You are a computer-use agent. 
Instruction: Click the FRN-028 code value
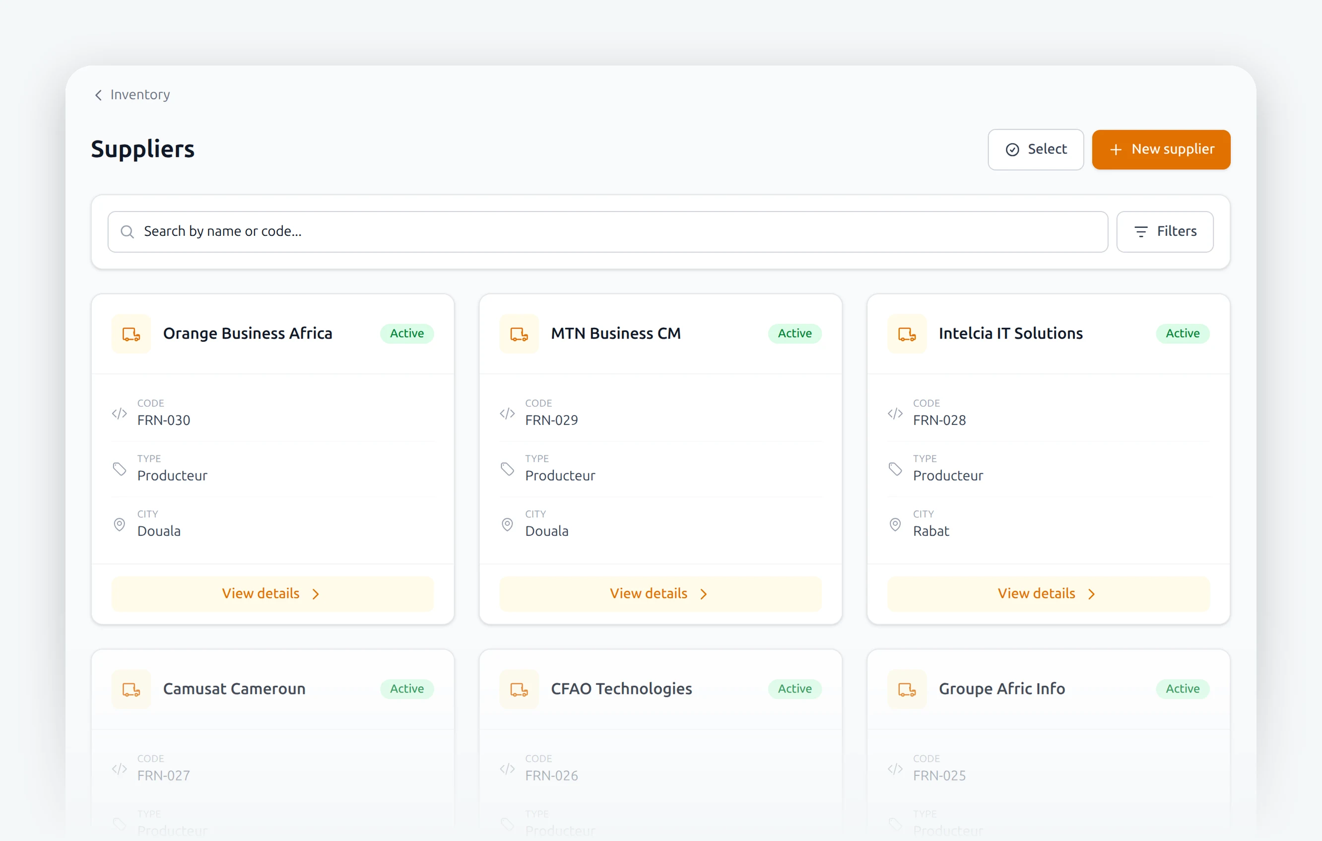tap(939, 420)
